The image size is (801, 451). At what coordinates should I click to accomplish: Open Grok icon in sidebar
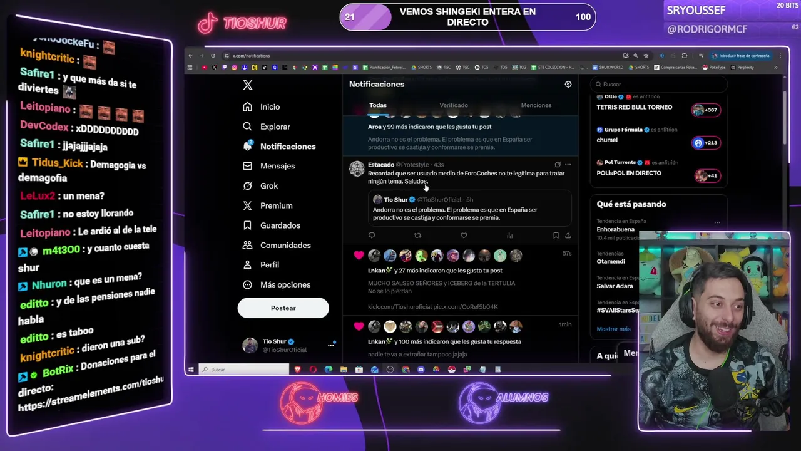[x=248, y=186]
